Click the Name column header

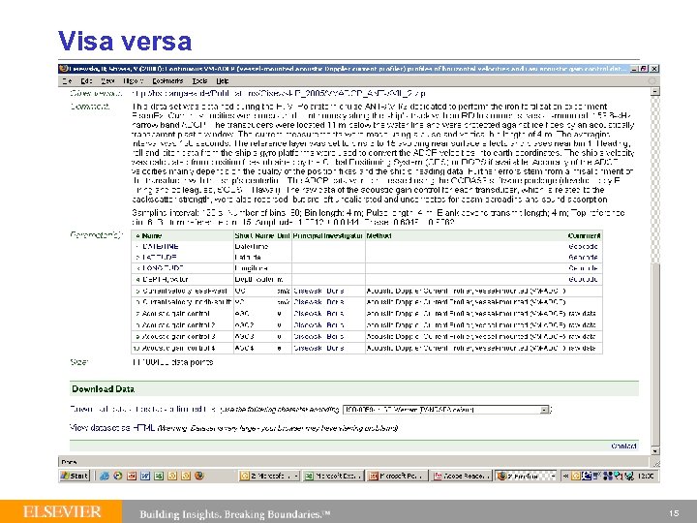(x=151, y=235)
